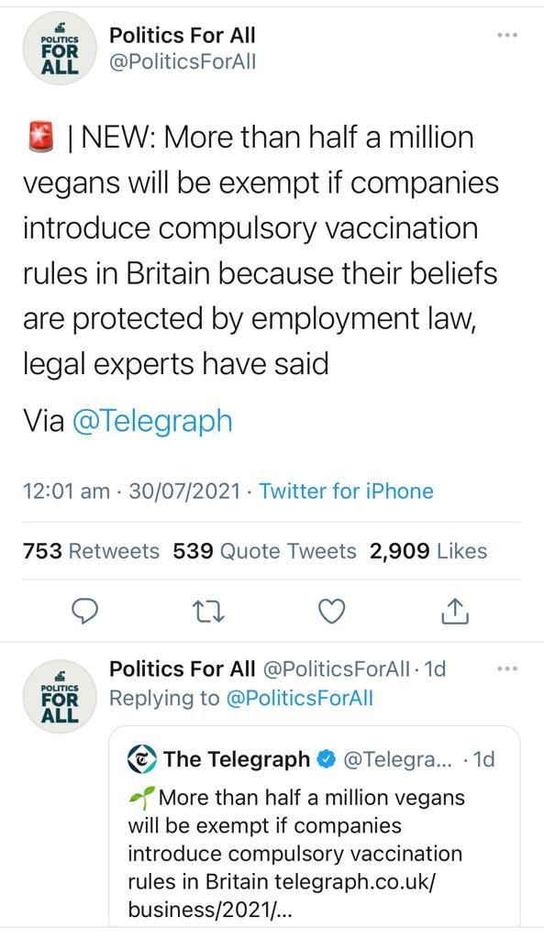Open the avatar on the reply tweet

coord(60,697)
